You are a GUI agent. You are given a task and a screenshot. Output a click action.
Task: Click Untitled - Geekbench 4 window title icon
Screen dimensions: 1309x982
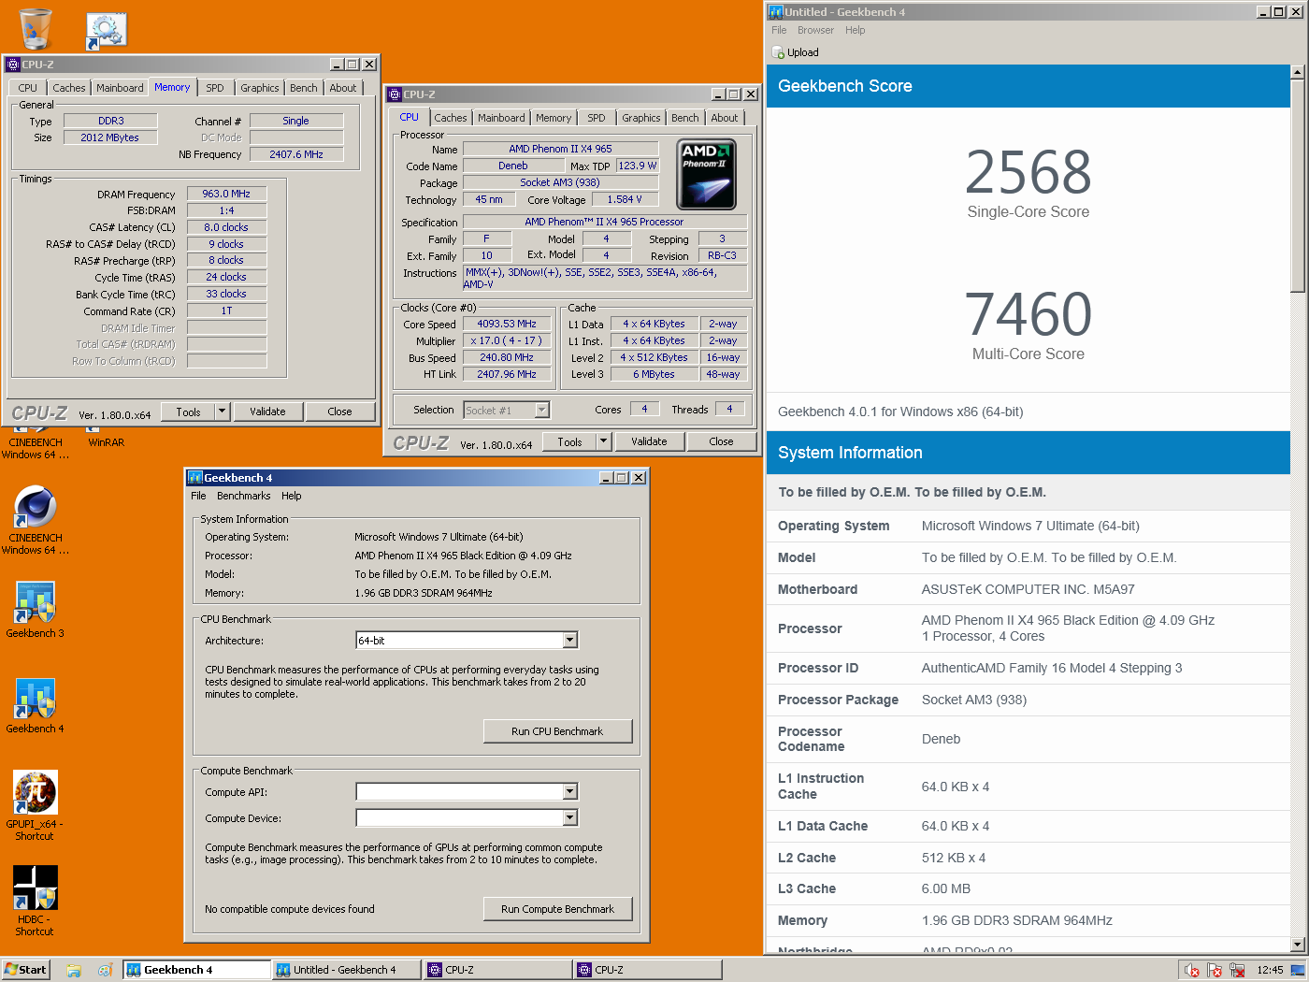[775, 12]
